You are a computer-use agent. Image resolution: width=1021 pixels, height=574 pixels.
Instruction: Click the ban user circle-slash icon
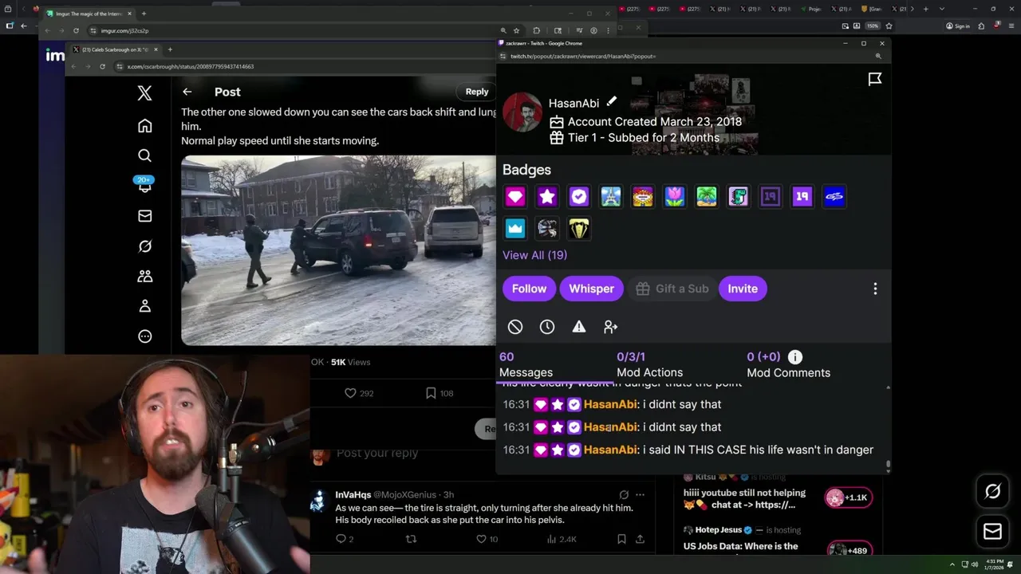(515, 327)
